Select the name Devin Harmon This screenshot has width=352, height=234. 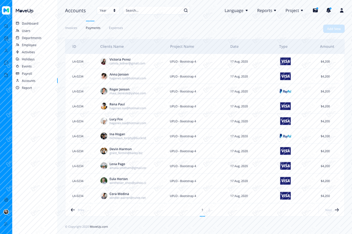[121, 149]
